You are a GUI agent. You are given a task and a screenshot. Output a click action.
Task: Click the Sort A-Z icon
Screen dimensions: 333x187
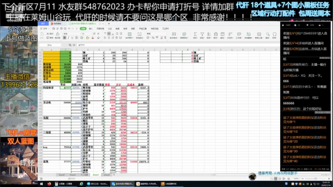209,34
